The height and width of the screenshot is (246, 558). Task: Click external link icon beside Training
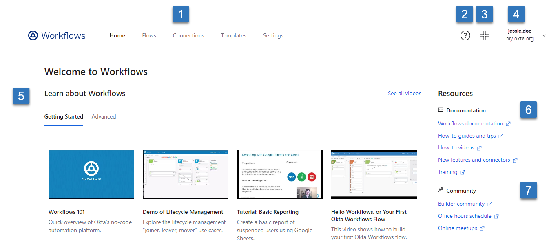(463, 172)
